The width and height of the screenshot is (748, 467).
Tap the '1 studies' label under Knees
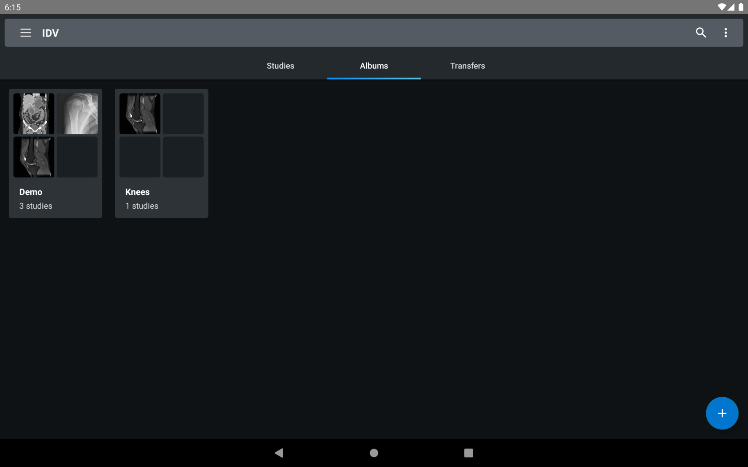point(142,205)
